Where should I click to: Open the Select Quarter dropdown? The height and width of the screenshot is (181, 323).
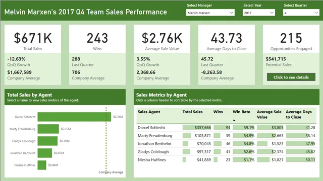coord(301,13)
